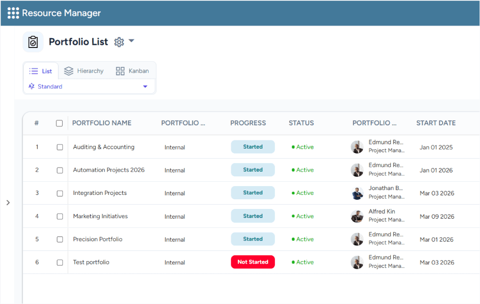Click the Alfred Kin manager name

point(382,211)
